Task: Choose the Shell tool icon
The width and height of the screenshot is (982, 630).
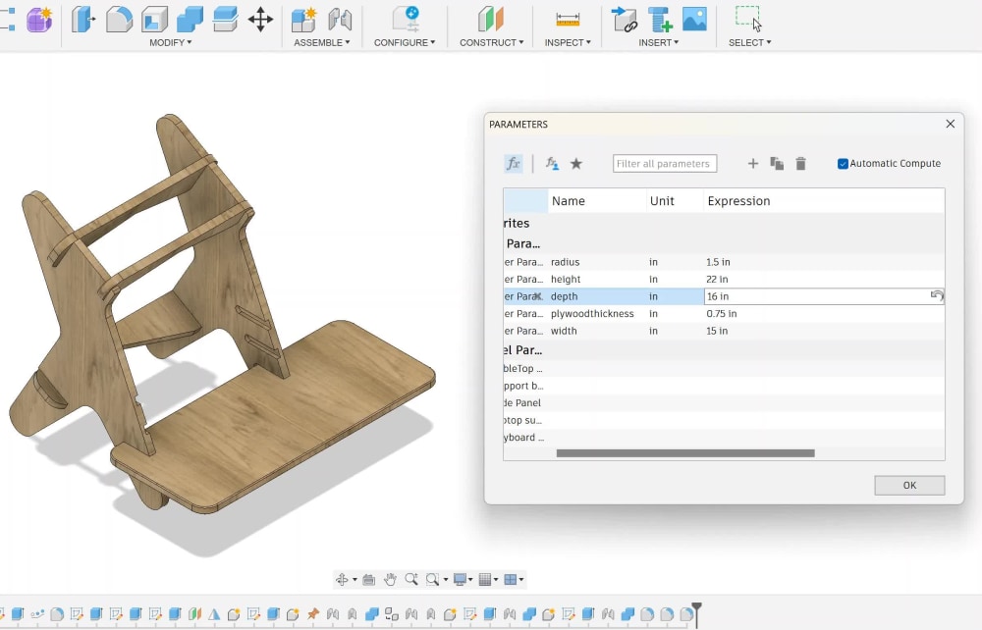Action: 154,19
